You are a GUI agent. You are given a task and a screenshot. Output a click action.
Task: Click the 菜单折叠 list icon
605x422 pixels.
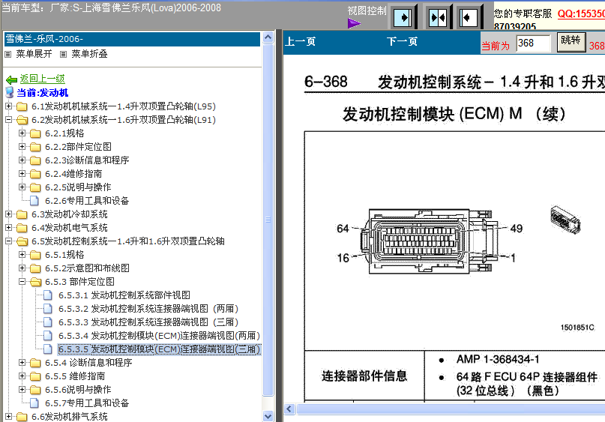coord(63,55)
